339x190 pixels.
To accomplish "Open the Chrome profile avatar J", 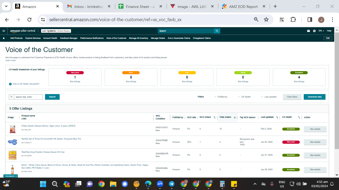I will pos(321,20).
